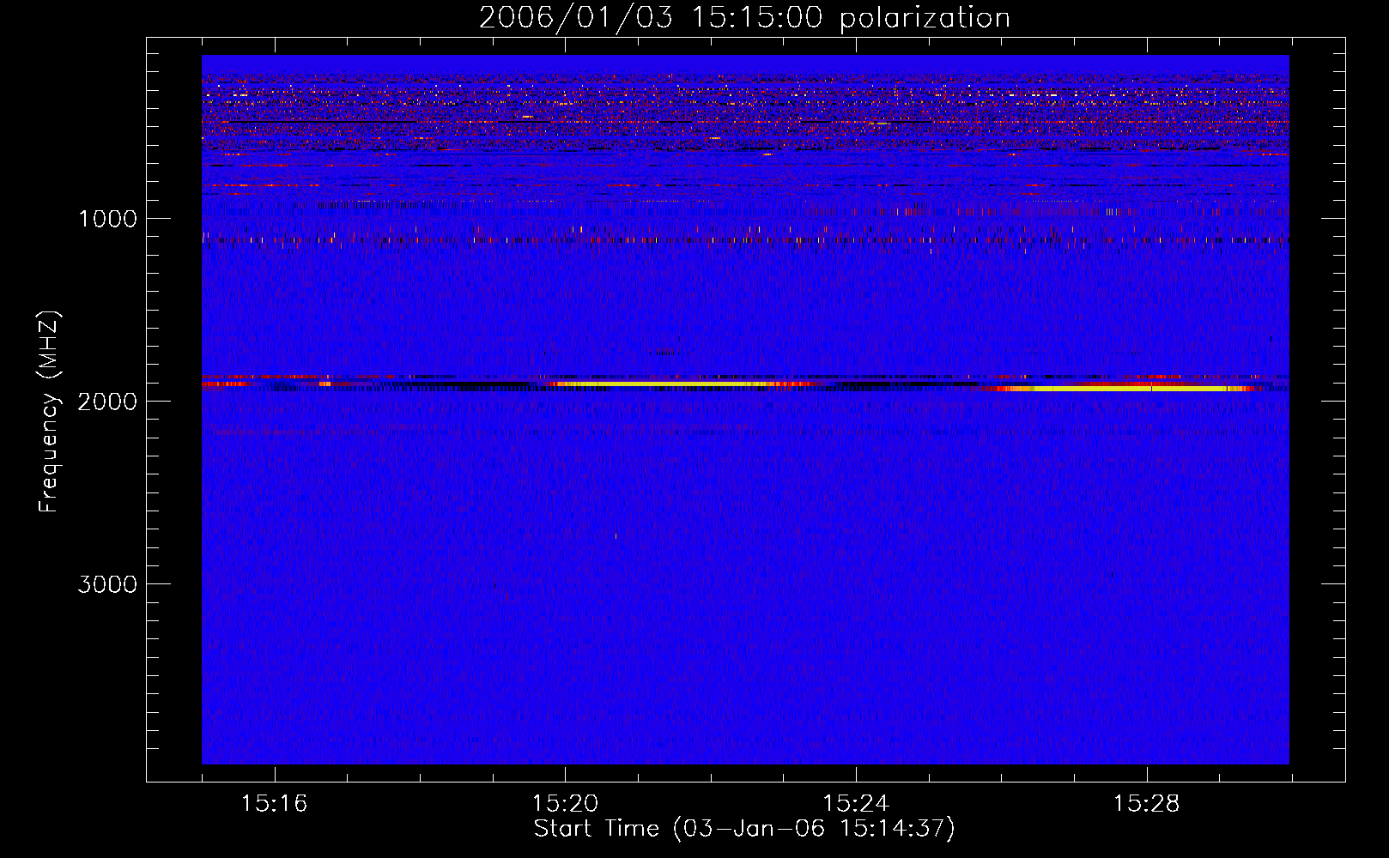This screenshot has height=858, width=1389.
Task: Click the 'Start Time (03-Jan-06 15:14:37)' label
Action: [744, 829]
